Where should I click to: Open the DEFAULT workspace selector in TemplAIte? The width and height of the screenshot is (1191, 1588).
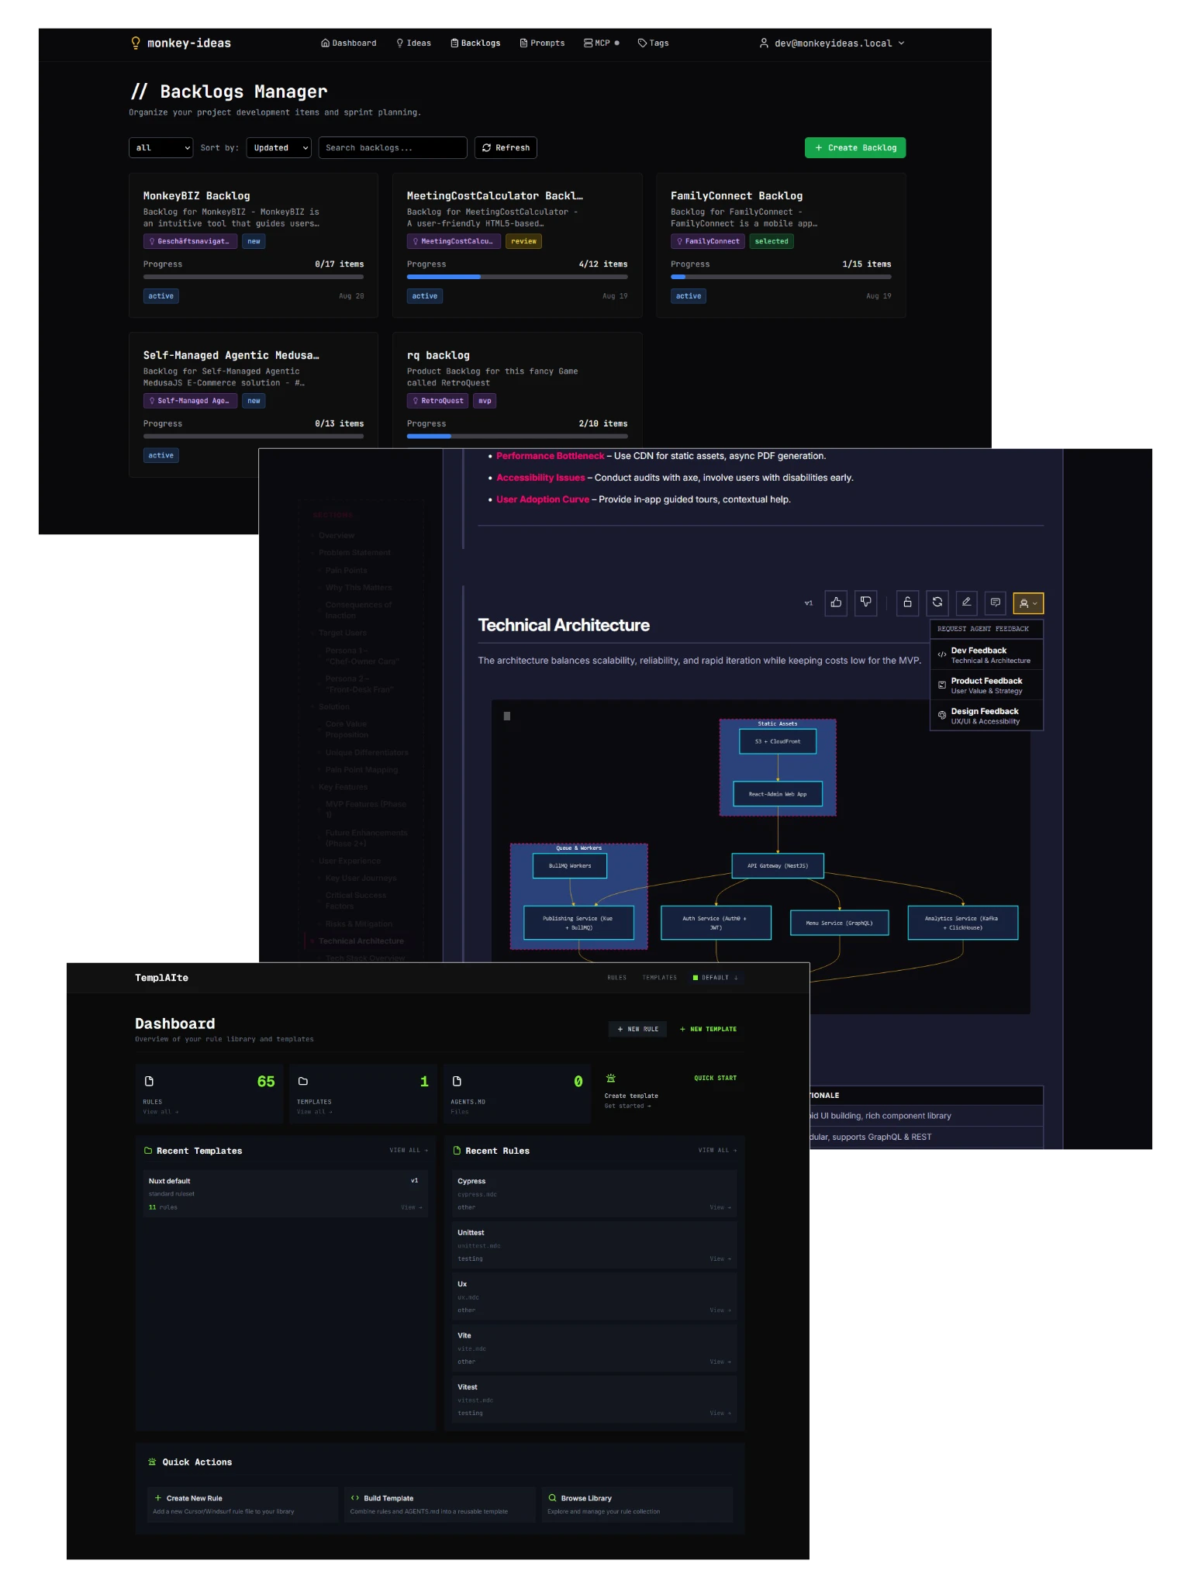(x=715, y=978)
